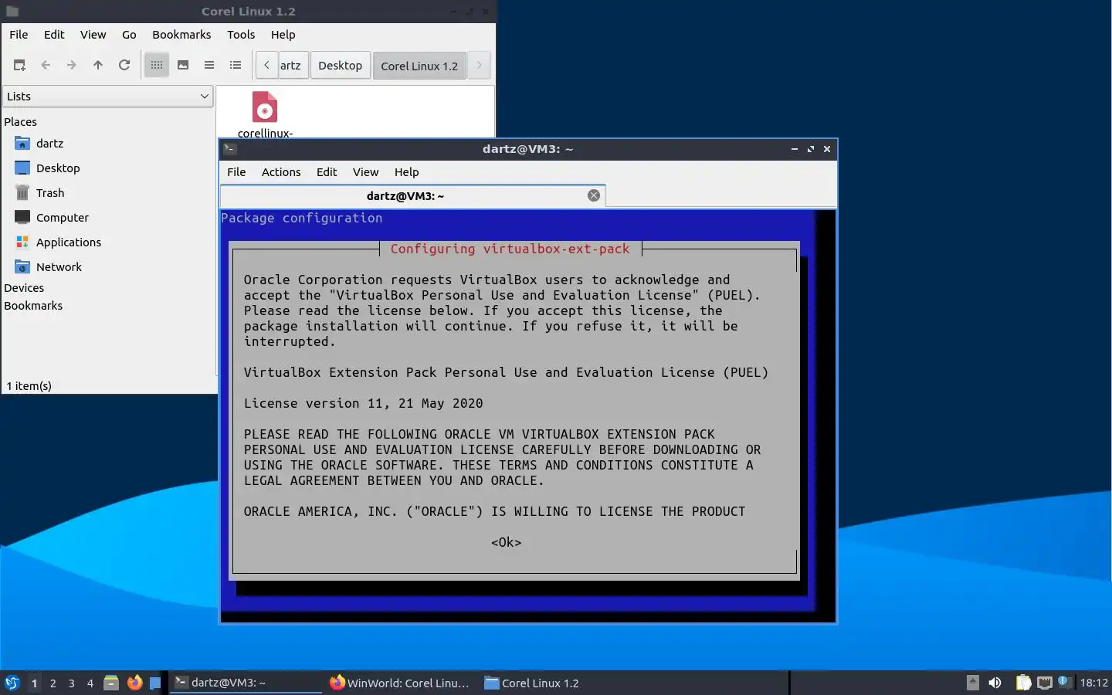1112x695 pixels.
Task: Switch to workspace 1
Action: pos(34,683)
